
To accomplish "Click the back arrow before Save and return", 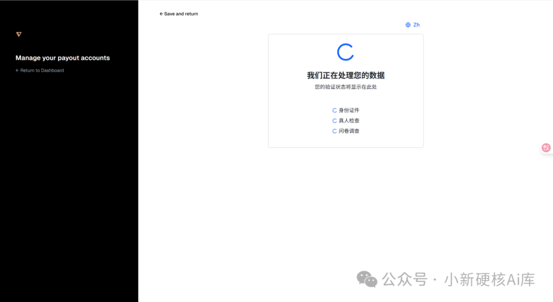I will pyautogui.click(x=161, y=14).
